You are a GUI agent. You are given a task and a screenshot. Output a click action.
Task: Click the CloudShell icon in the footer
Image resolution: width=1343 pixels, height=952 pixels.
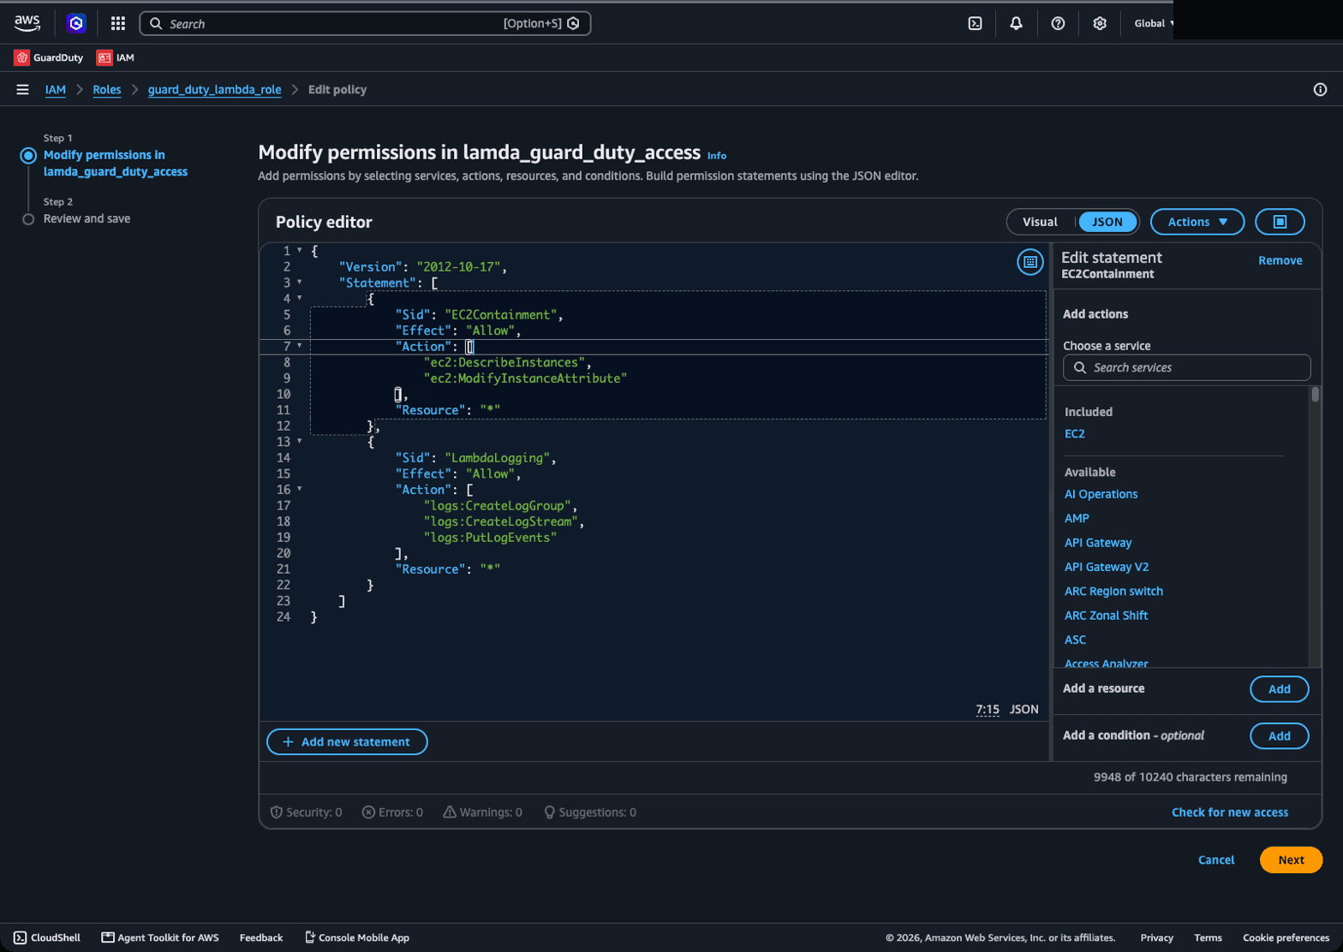21,937
